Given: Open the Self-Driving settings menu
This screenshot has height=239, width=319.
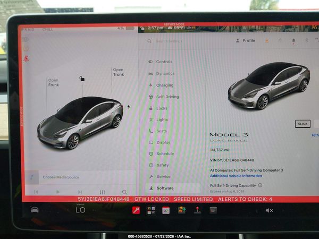Looking at the screenshot, I should pyautogui.click(x=164, y=97).
